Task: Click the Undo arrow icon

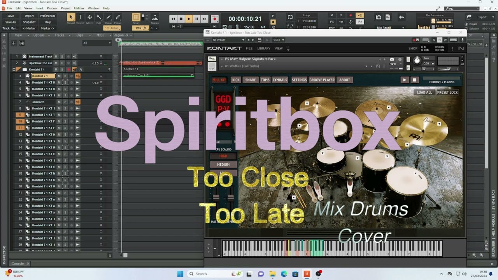Action: pos(402,17)
